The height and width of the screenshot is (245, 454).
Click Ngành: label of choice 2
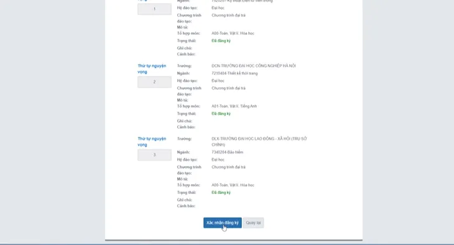[183, 73]
